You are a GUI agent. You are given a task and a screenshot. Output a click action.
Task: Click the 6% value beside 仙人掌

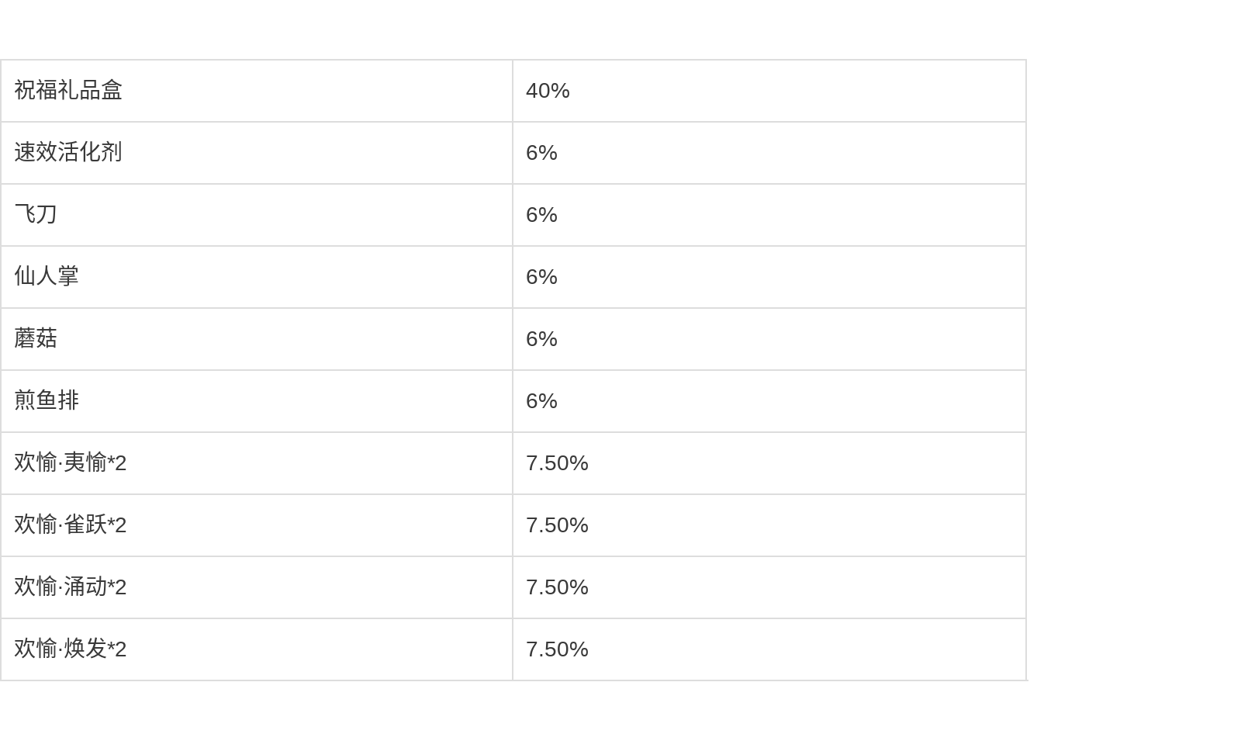click(x=541, y=277)
